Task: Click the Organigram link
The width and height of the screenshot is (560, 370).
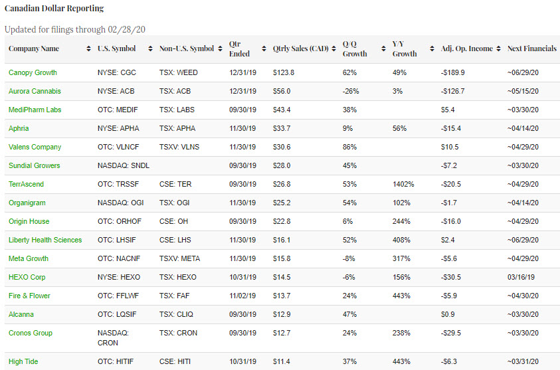Action: (25, 203)
